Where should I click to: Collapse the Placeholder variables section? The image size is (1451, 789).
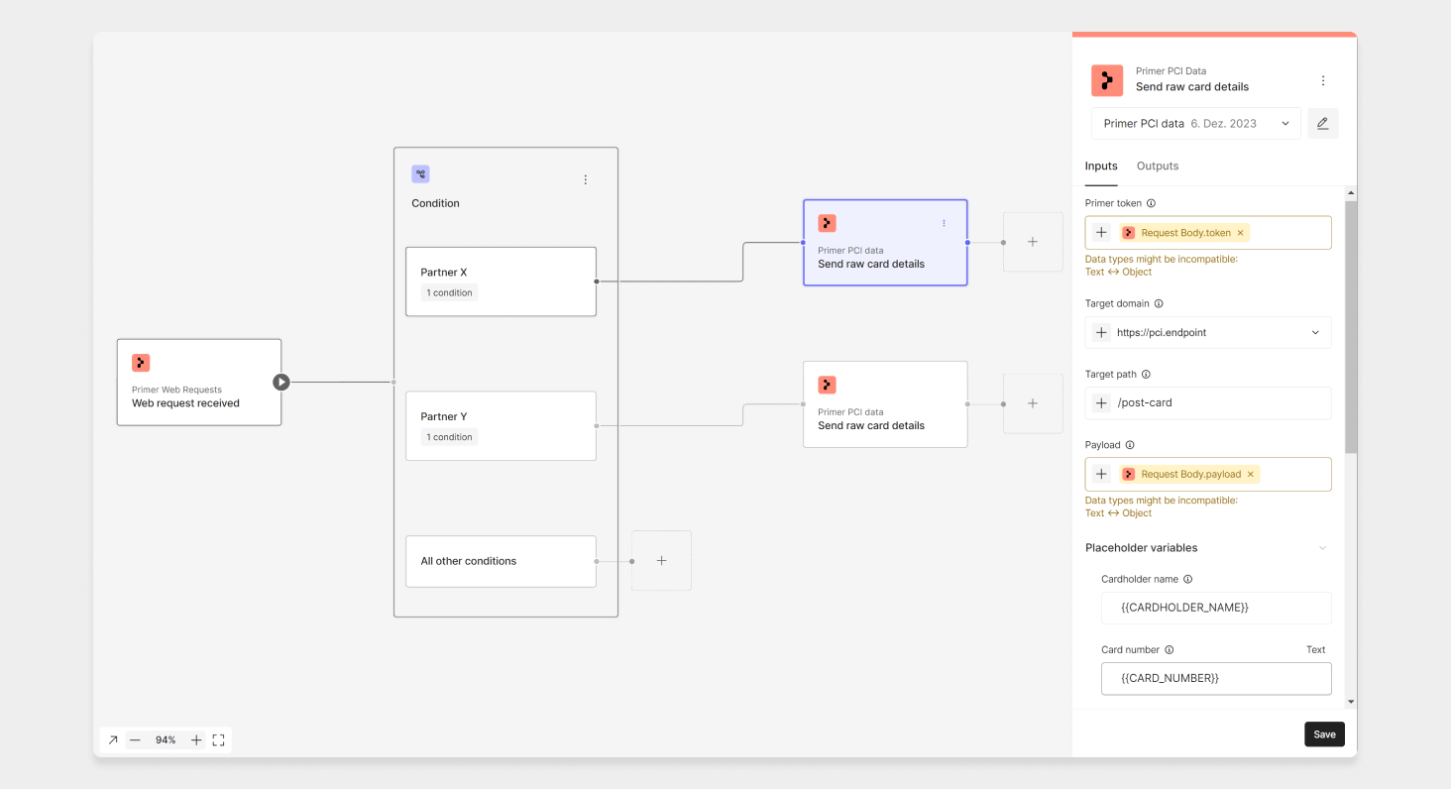(1321, 548)
